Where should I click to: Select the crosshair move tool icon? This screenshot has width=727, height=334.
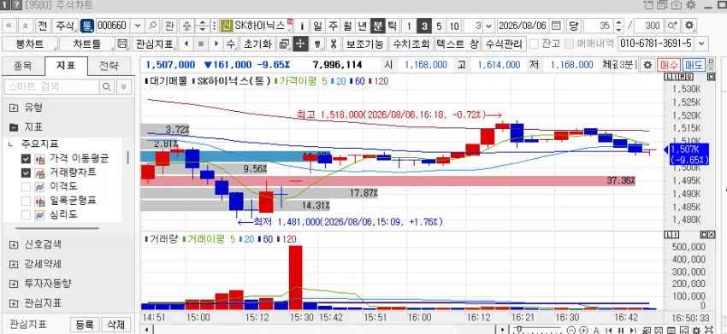(299, 44)
